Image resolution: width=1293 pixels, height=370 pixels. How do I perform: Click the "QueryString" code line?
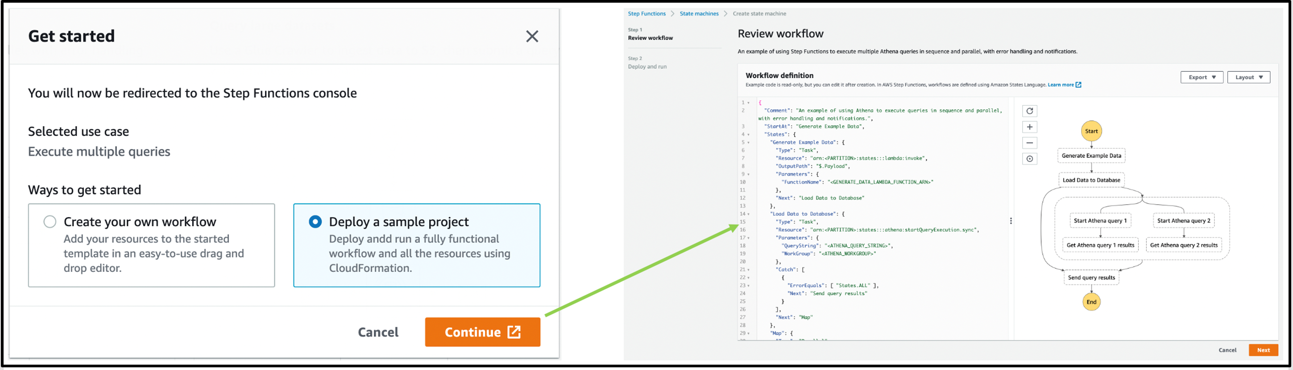[x=837, y=246]
